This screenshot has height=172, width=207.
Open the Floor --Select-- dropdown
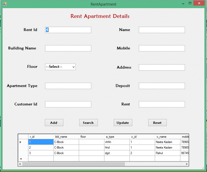[60, 67]
